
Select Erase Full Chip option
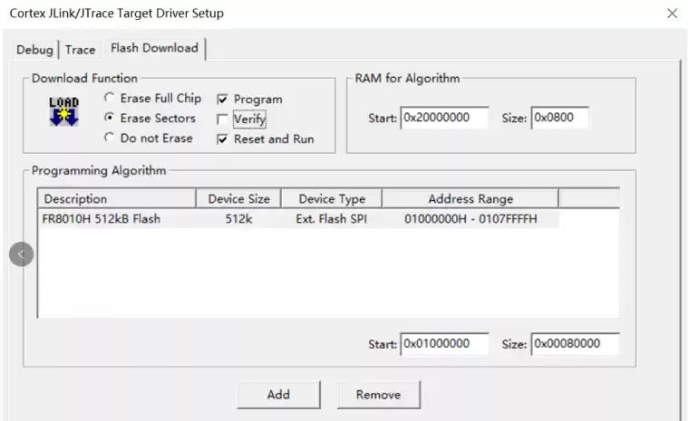point(110,99)
